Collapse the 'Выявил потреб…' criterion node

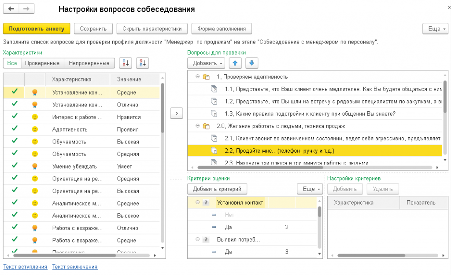click(198, 239)
